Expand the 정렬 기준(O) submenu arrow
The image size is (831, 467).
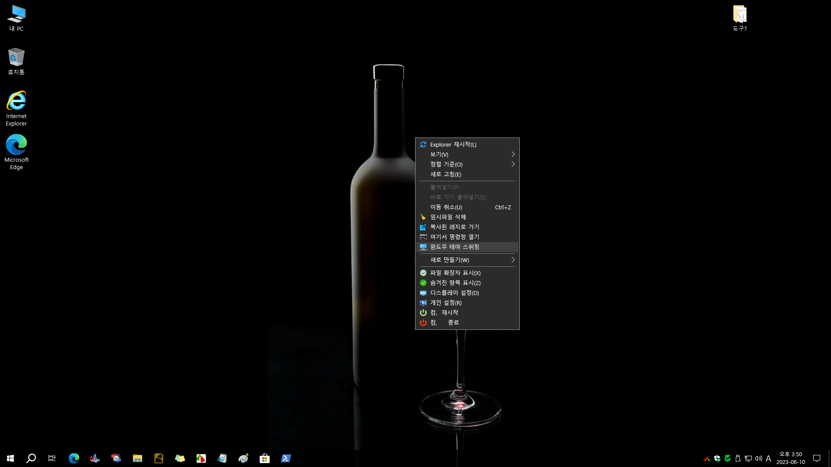513,164
